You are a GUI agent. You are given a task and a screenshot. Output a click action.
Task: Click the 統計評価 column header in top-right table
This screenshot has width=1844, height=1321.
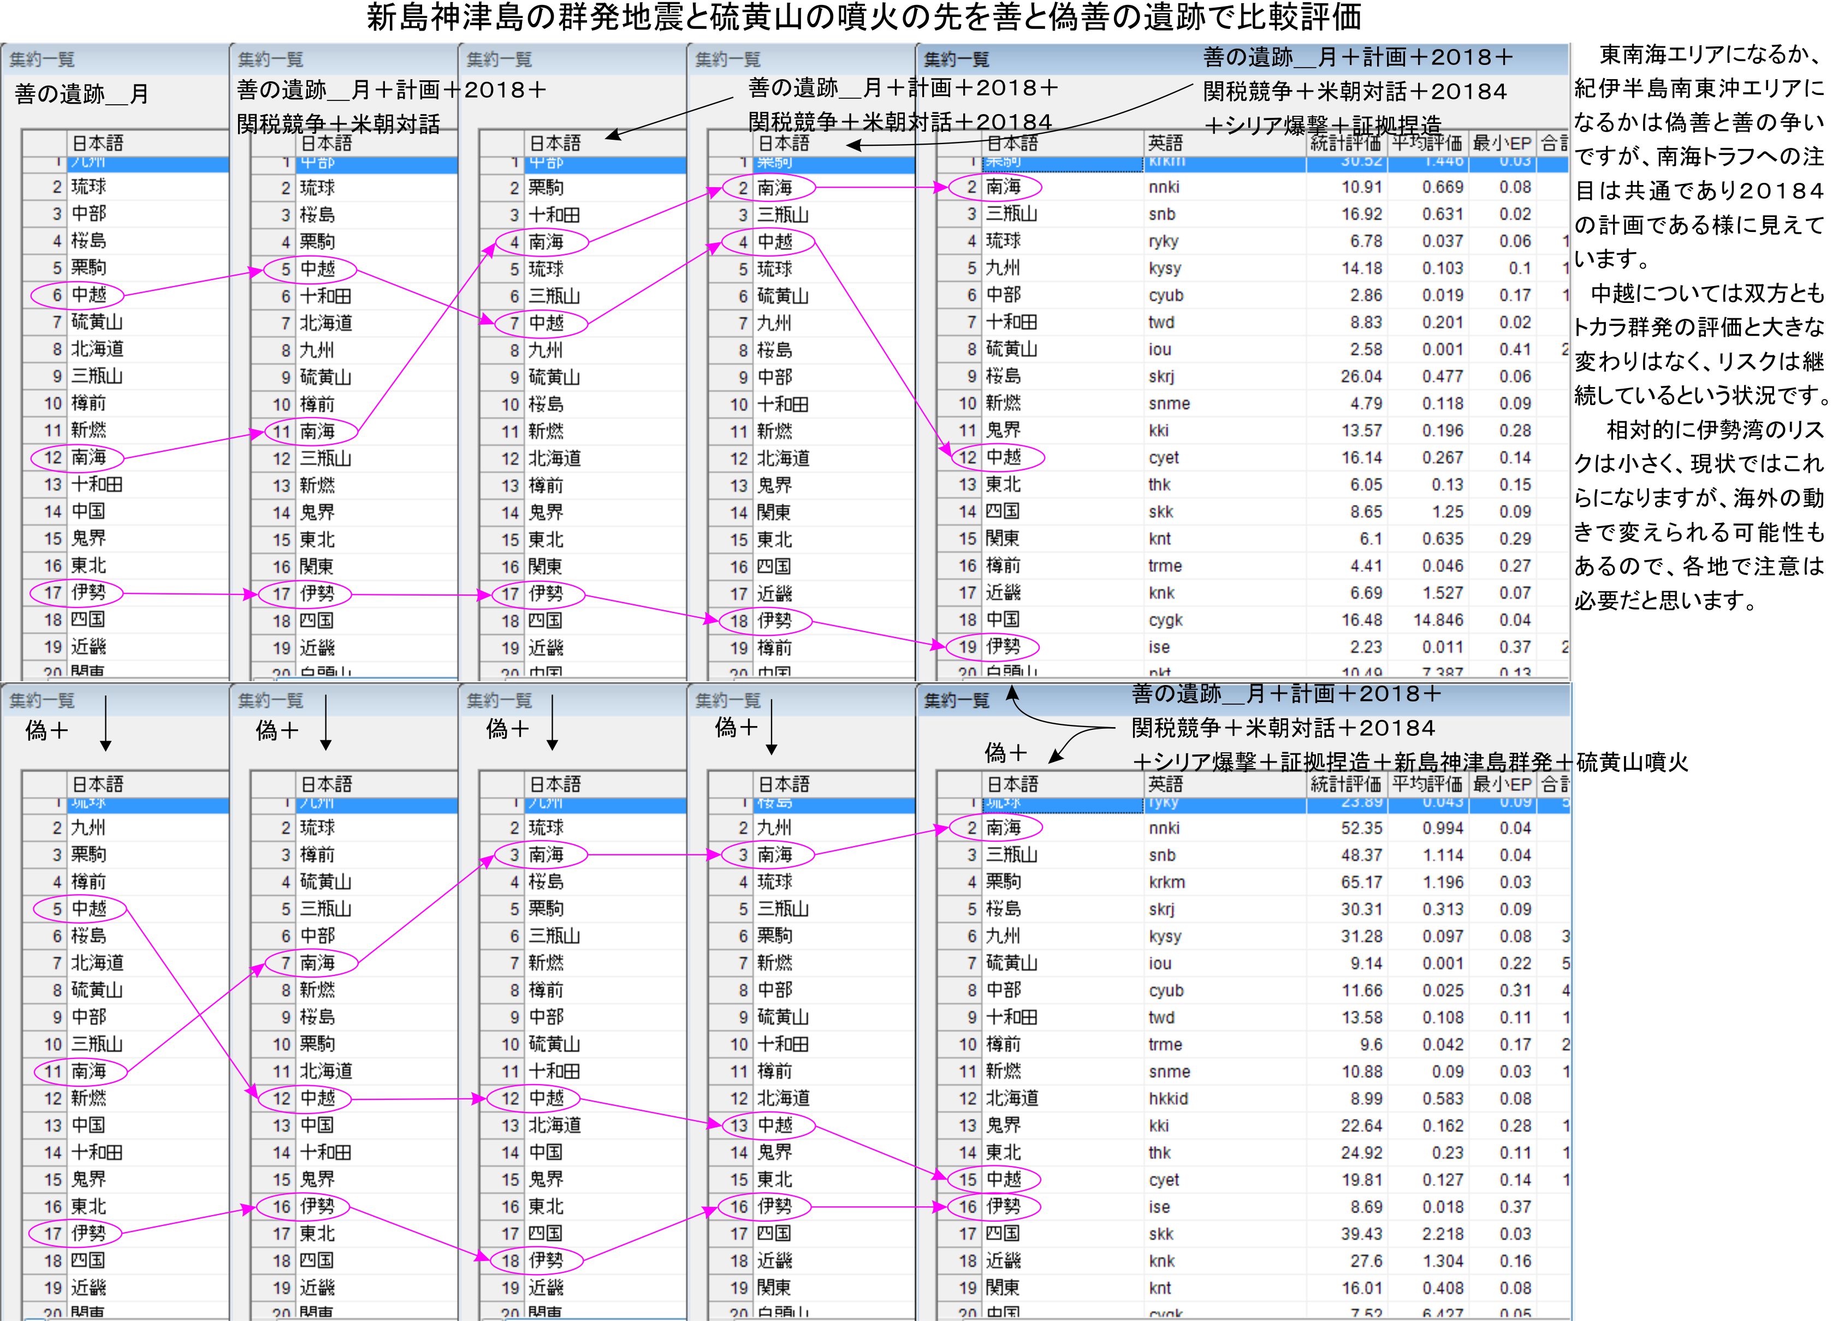(1345, 143)
